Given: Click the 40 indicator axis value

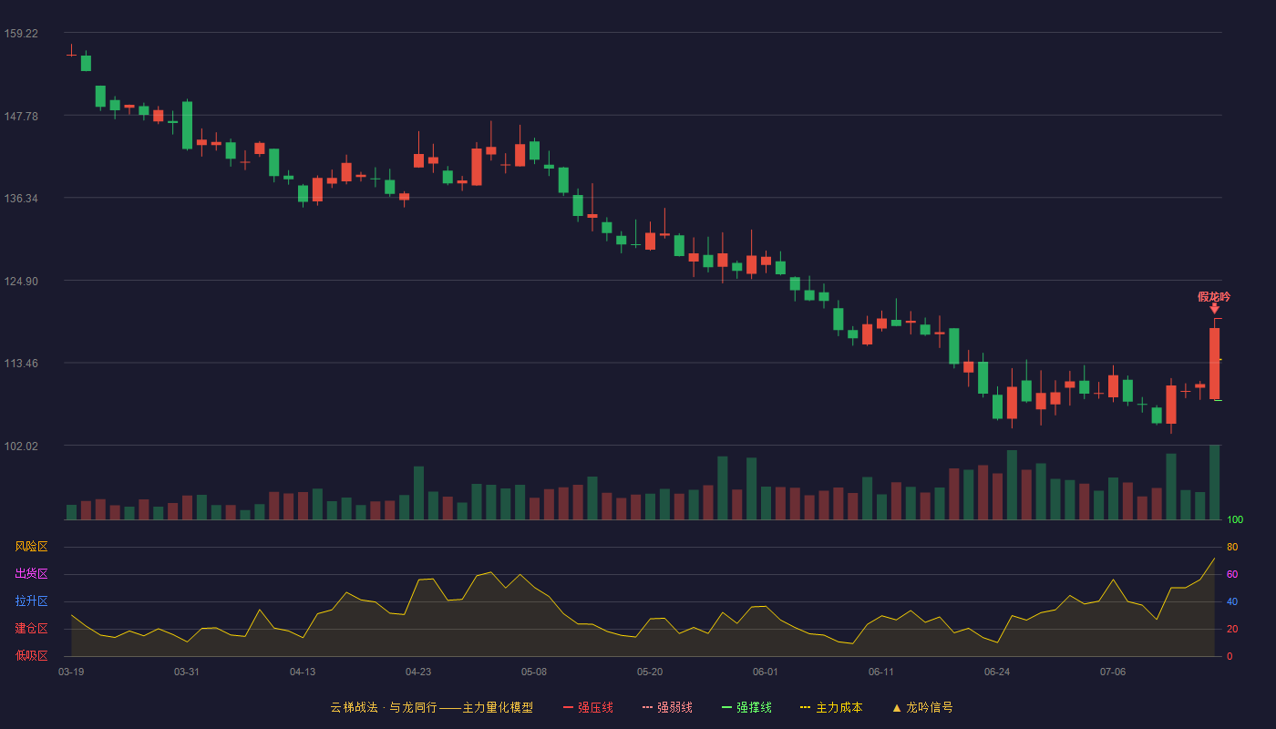Looking at the screenshot, I should (1232, 602).
